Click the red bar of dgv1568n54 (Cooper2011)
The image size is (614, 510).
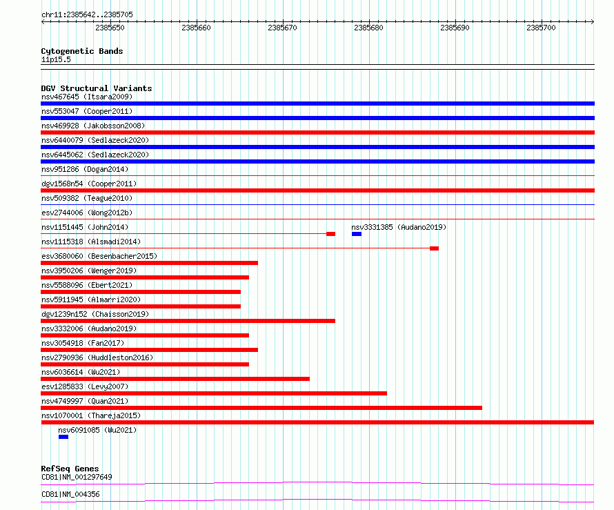(x=317, y=190)
